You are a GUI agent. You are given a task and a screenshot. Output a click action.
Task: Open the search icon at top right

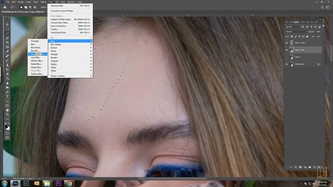pyautogui.click(x=322, y=7)
